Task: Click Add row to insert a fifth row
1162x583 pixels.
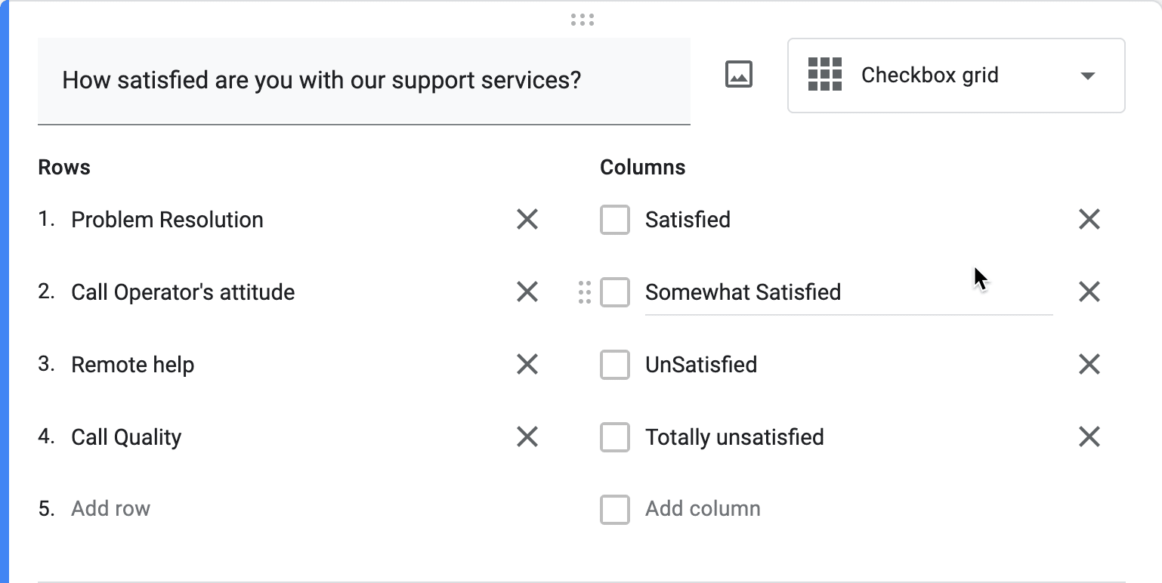Action: click(110, 508)
